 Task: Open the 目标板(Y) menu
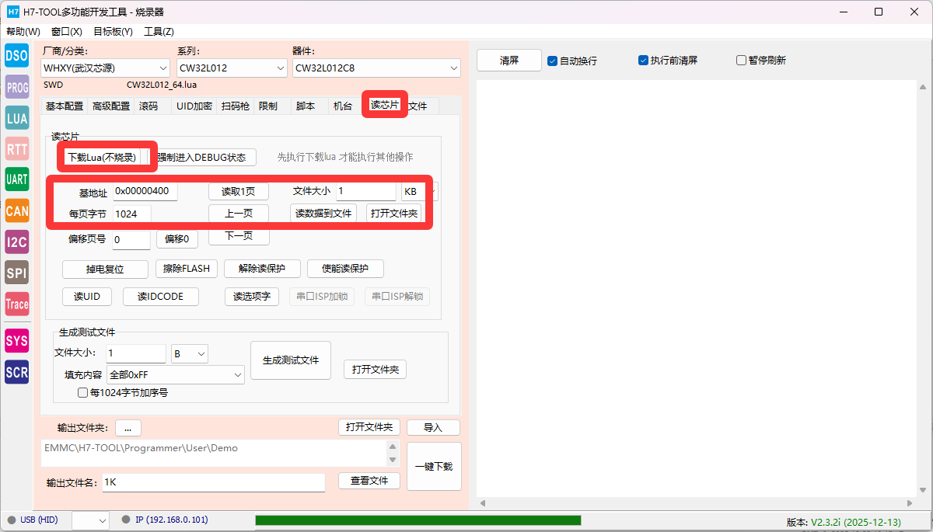113,32
